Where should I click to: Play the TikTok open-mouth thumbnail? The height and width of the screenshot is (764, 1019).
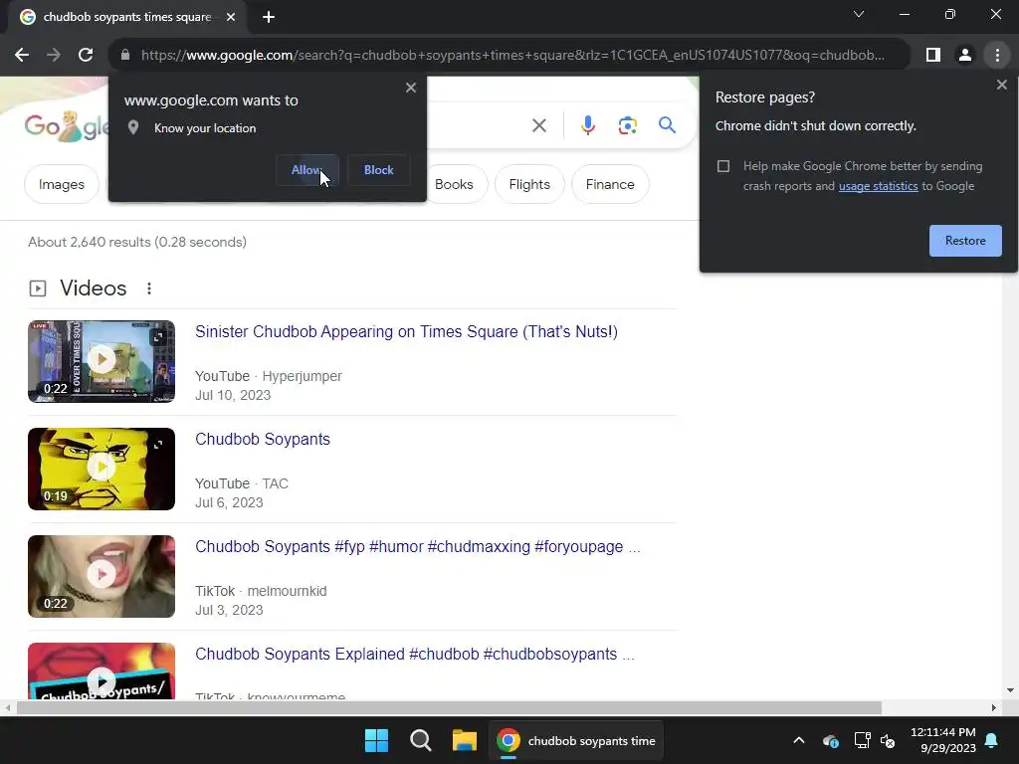point(102,576)
